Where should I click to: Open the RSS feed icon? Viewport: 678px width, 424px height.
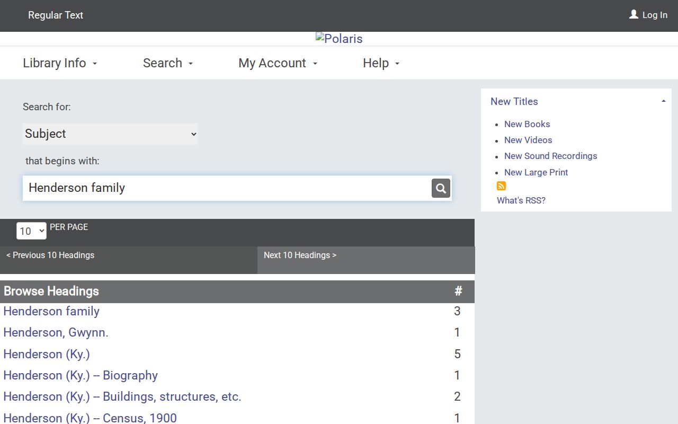pos(501,186)
